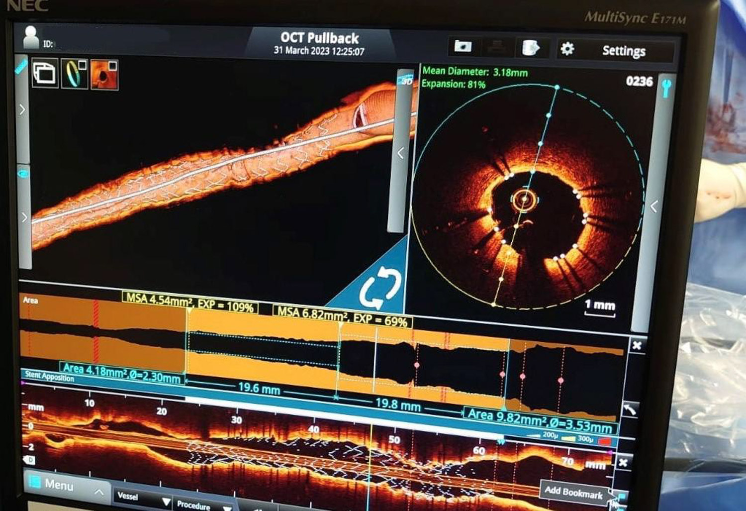Capture a snapshot with the camera icon
Screen dimensions: 746x511
[x=463, y=46]
